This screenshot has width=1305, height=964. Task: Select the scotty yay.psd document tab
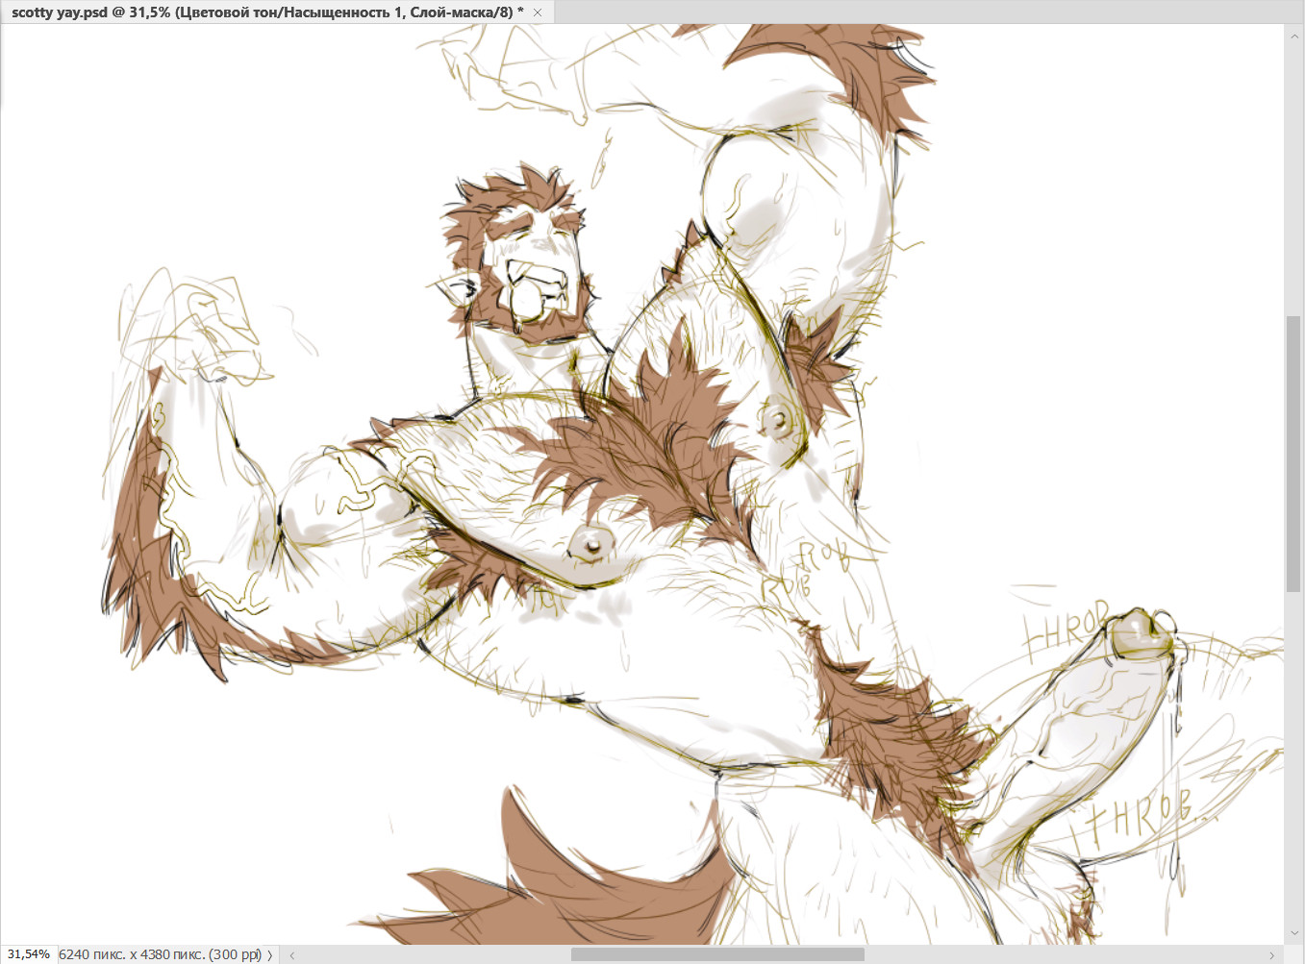pyautogui.click(x=266, y=12)
